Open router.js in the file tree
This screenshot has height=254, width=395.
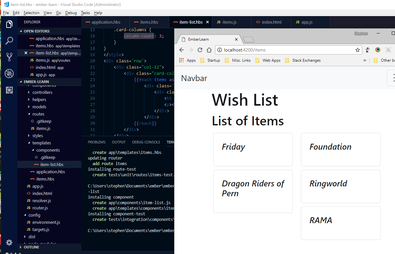coord(40,208)
